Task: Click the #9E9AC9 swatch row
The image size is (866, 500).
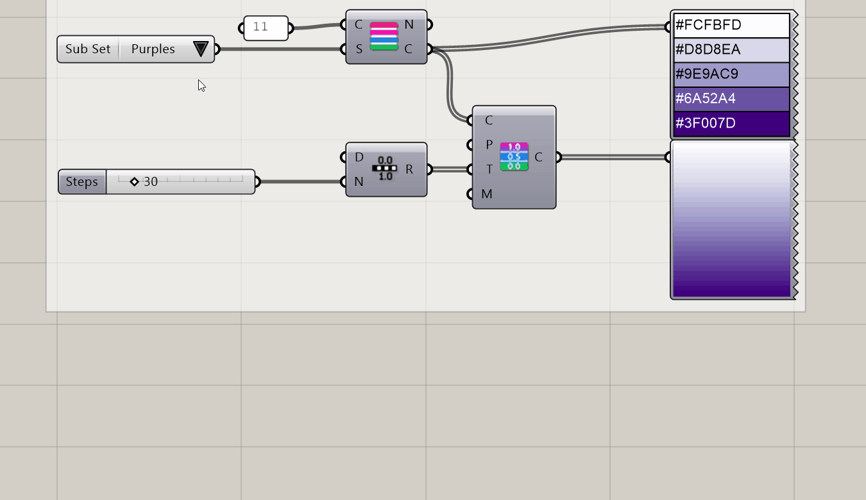Action: click(731, 74)
